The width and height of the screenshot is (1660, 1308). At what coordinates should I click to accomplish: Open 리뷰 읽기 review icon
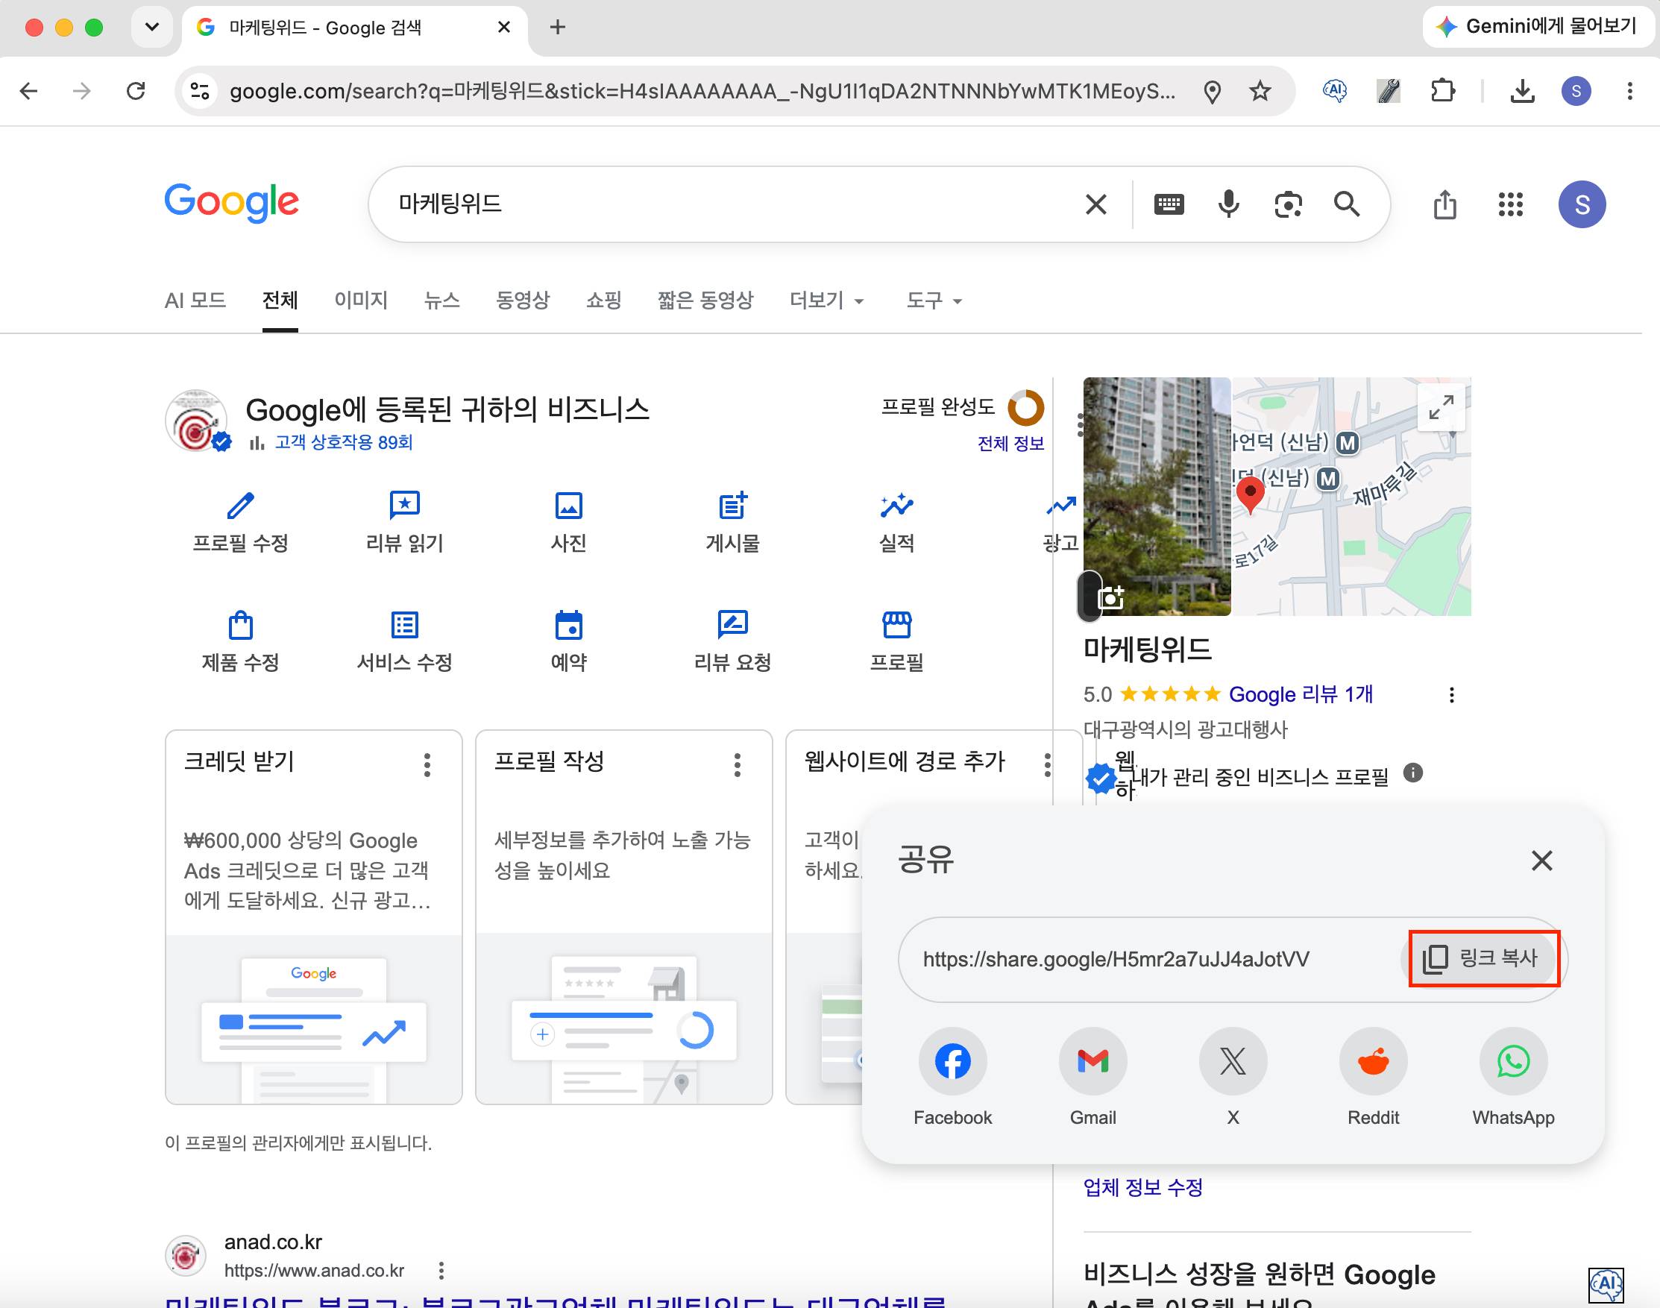[404, 506]
